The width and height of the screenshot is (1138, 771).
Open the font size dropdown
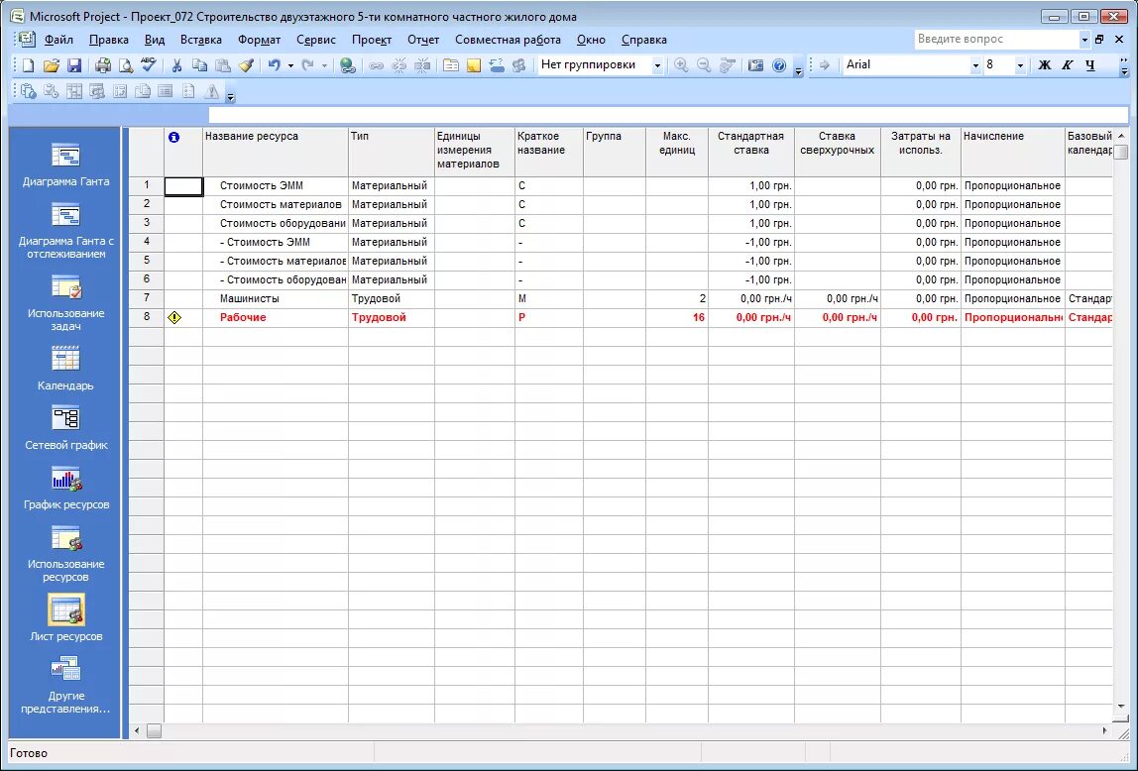tap(1020, 65)
